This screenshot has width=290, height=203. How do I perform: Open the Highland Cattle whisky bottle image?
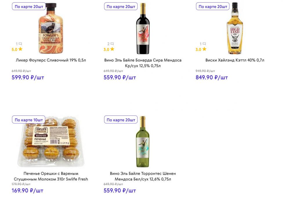tap(235, 28)
